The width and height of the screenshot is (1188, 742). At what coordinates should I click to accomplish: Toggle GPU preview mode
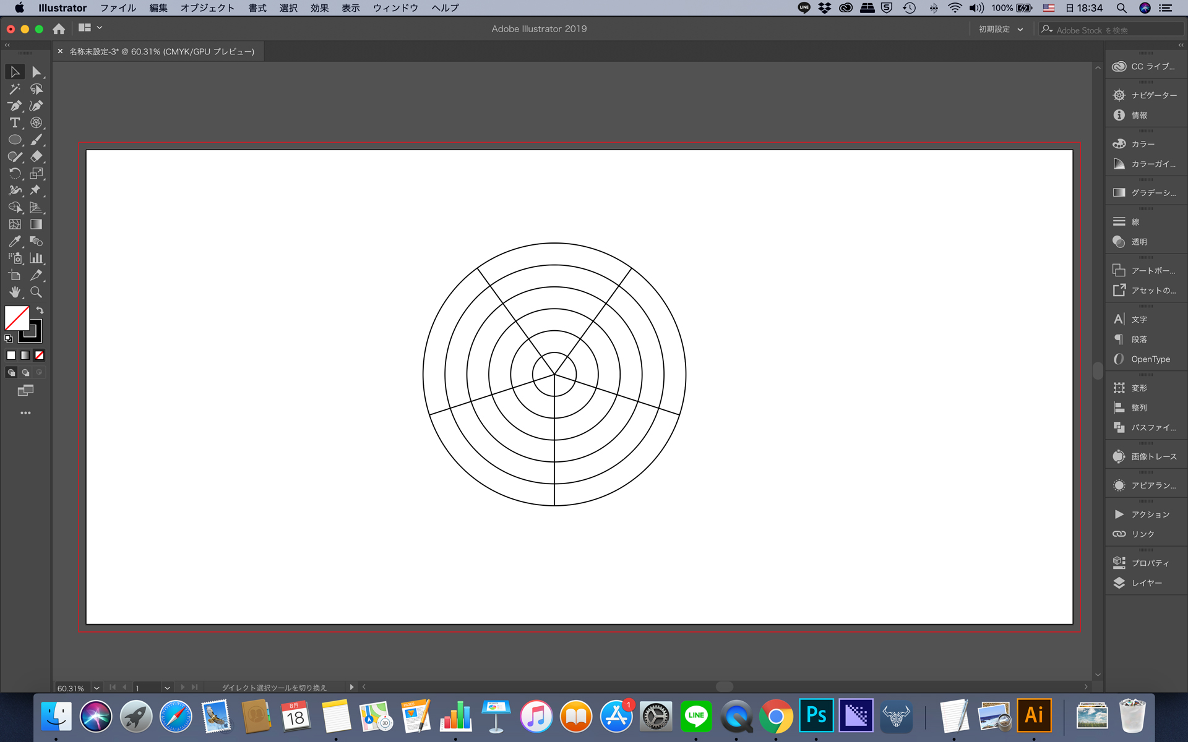point(351,7)
